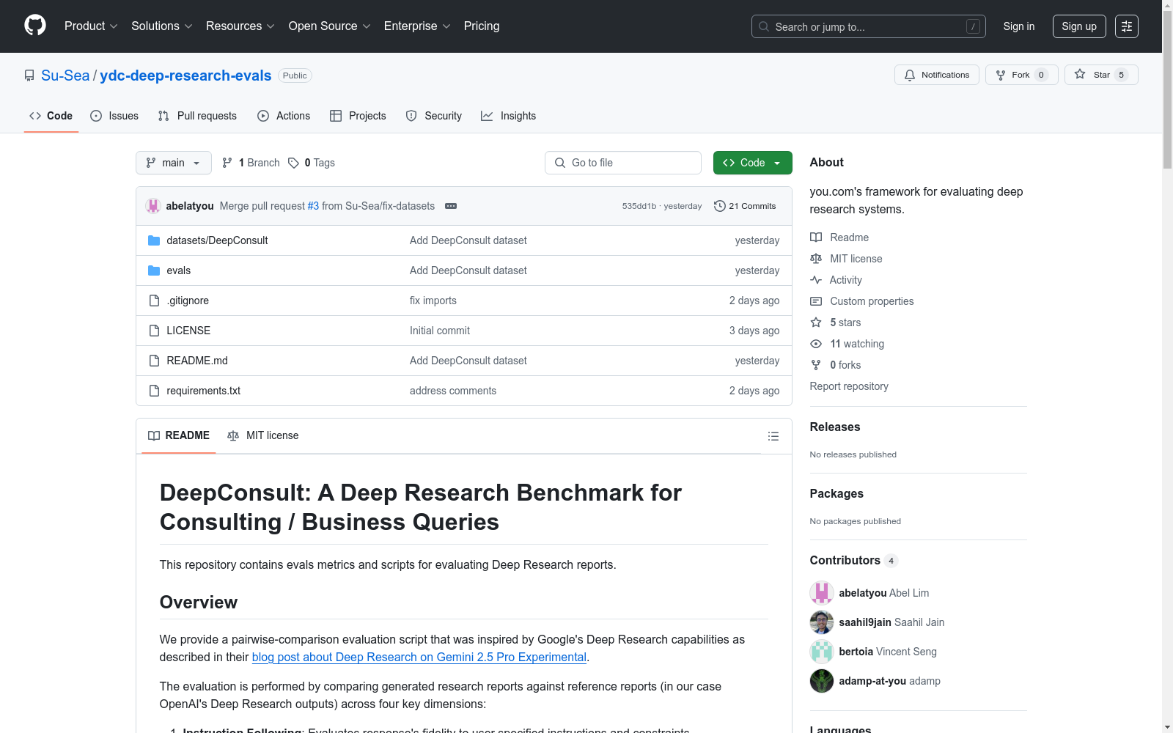This screenshot has width=1173, height=733.
Task: Open the command palette icon button
Action: (x=1127, y=26)
